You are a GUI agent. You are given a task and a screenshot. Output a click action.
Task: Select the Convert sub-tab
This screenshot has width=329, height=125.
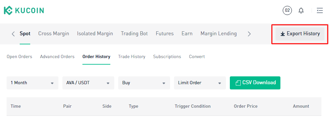click(x=197, y=57)
